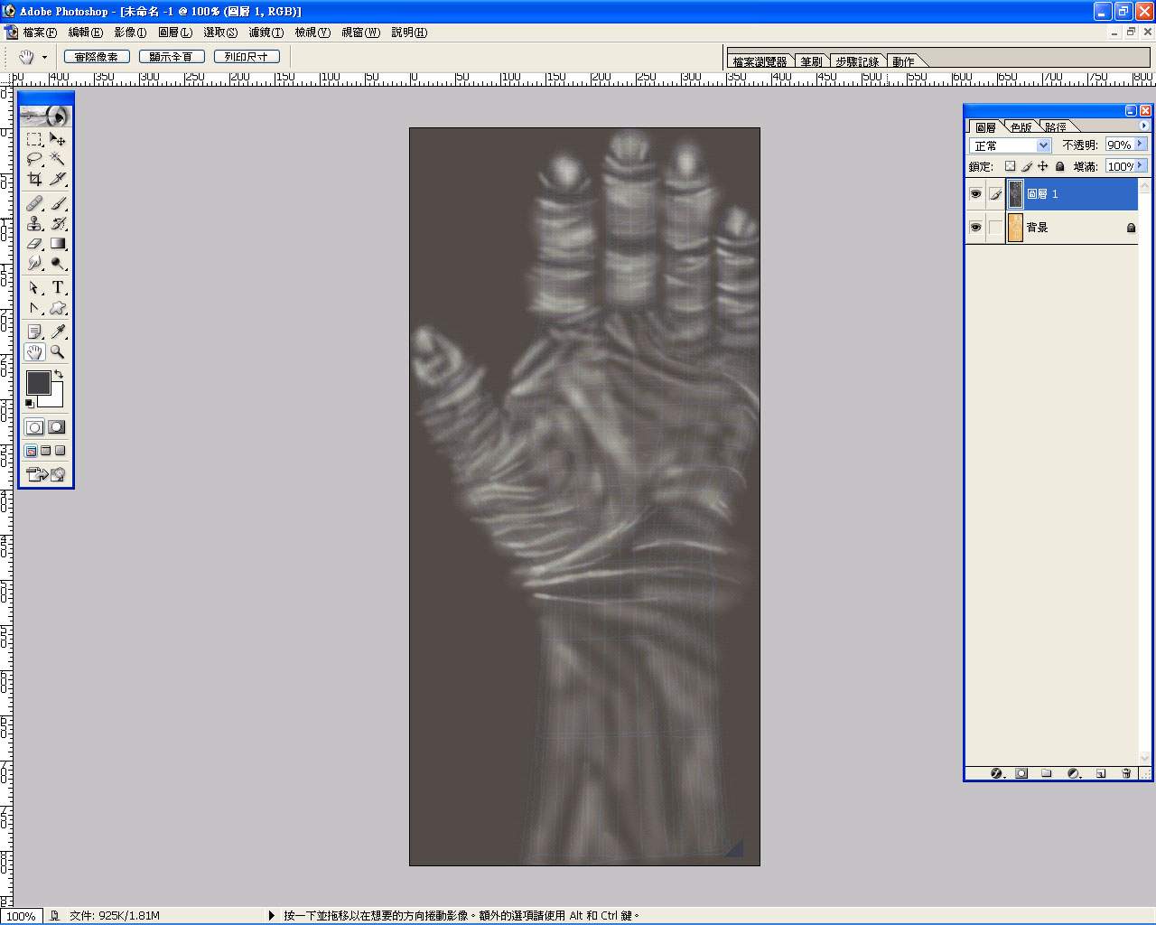Viewport: 1156px width, 925px height.
Task: Activate the Type tool
Action: pos(58,287)
